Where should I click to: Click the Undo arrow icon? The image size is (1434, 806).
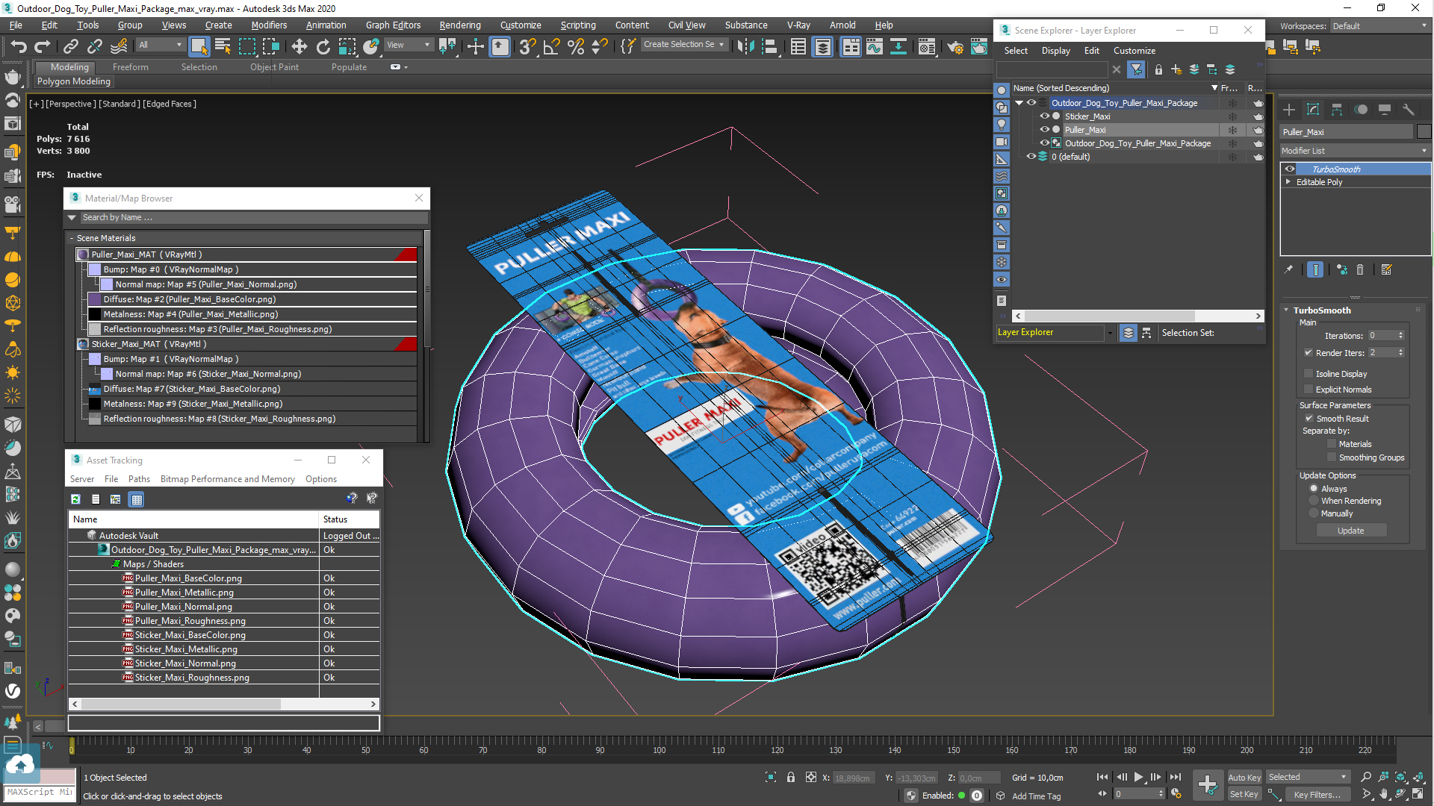(19, 47)
